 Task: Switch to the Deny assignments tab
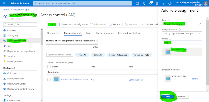(x=104, y=33)
